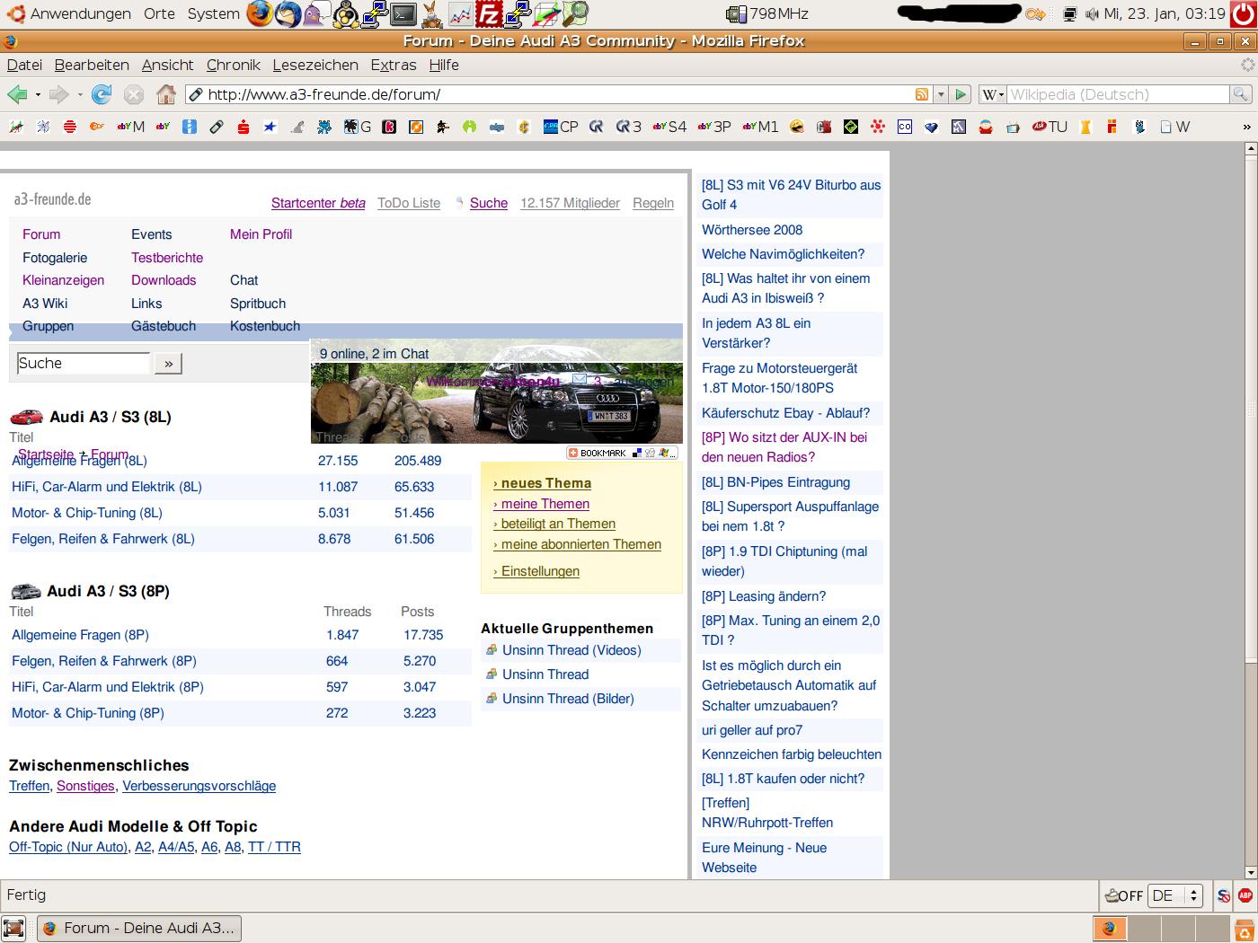Switch to the second workspace in the pager

click(x=1144, y=929)
